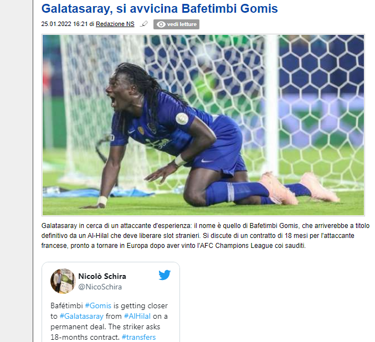The height and width of the screenshot is (342, 375).
Task: Click the #Galatasaray hashtag link
Action: [x=81, y=316]
